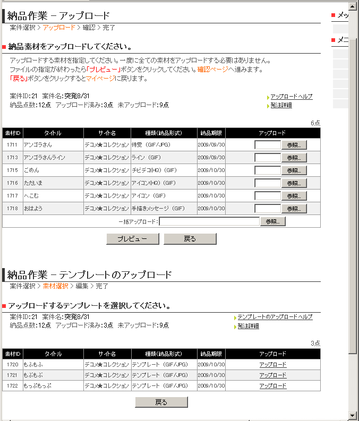Image resolution: width=359 pixels, height=421 pixels.
Task: Click アップロード link for もっぷもっぷ
Action: coord(272,386)
